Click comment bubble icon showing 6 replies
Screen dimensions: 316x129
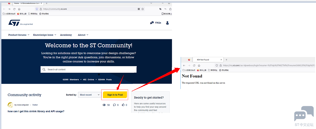(x=115, y=105)
